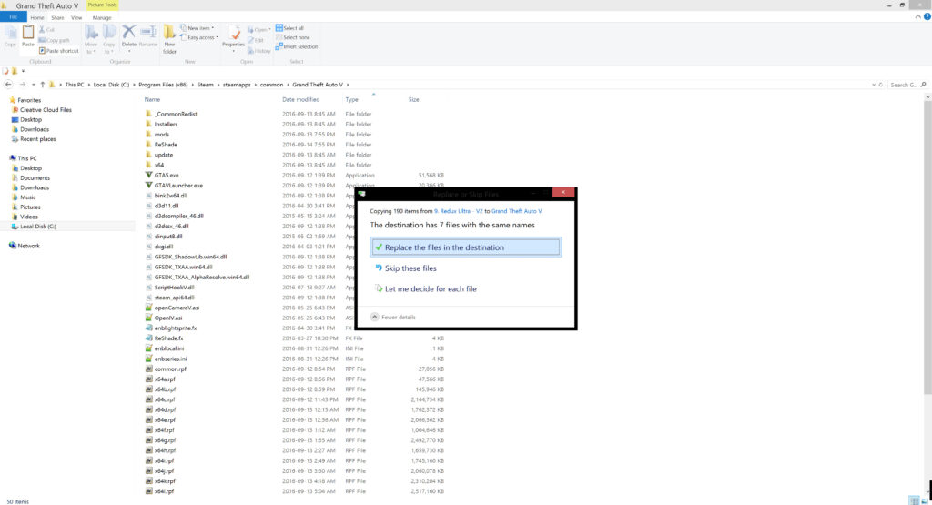Click the refresh button beside address bar
This screenshot has width=932, height=505.
(881, 85)
